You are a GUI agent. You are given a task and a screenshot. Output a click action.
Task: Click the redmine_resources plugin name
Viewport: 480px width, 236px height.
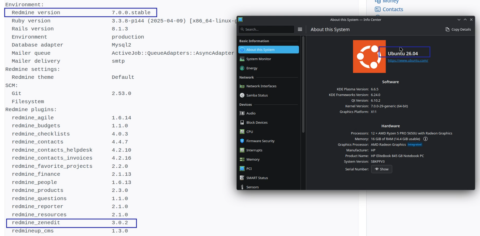click(39, 215)
